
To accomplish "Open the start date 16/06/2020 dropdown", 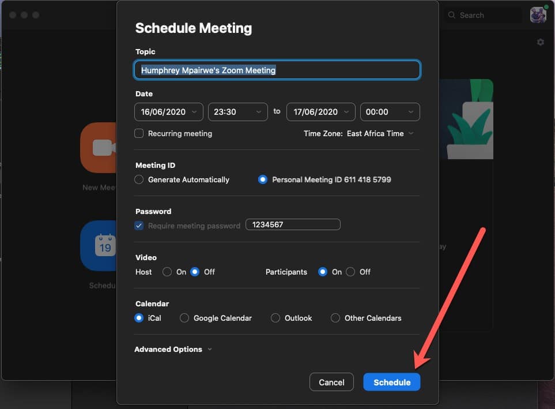I will click(x=169, y=112).
